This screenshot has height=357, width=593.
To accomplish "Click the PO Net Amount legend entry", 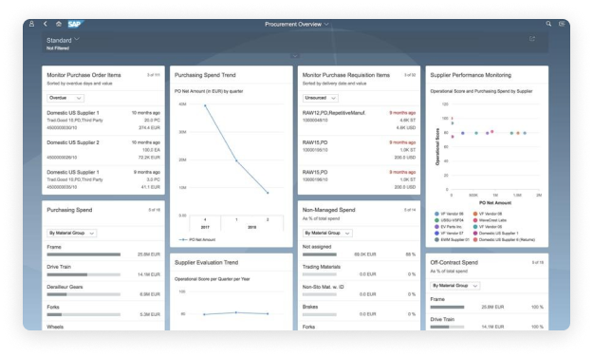I will [197, 239].
